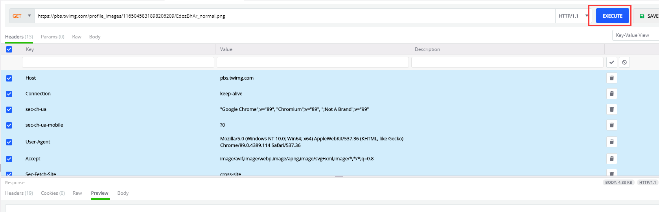The width and height of the screenshot is (659, 212).
Task: Switch to request Params tab
Action: tap(52, 37)
